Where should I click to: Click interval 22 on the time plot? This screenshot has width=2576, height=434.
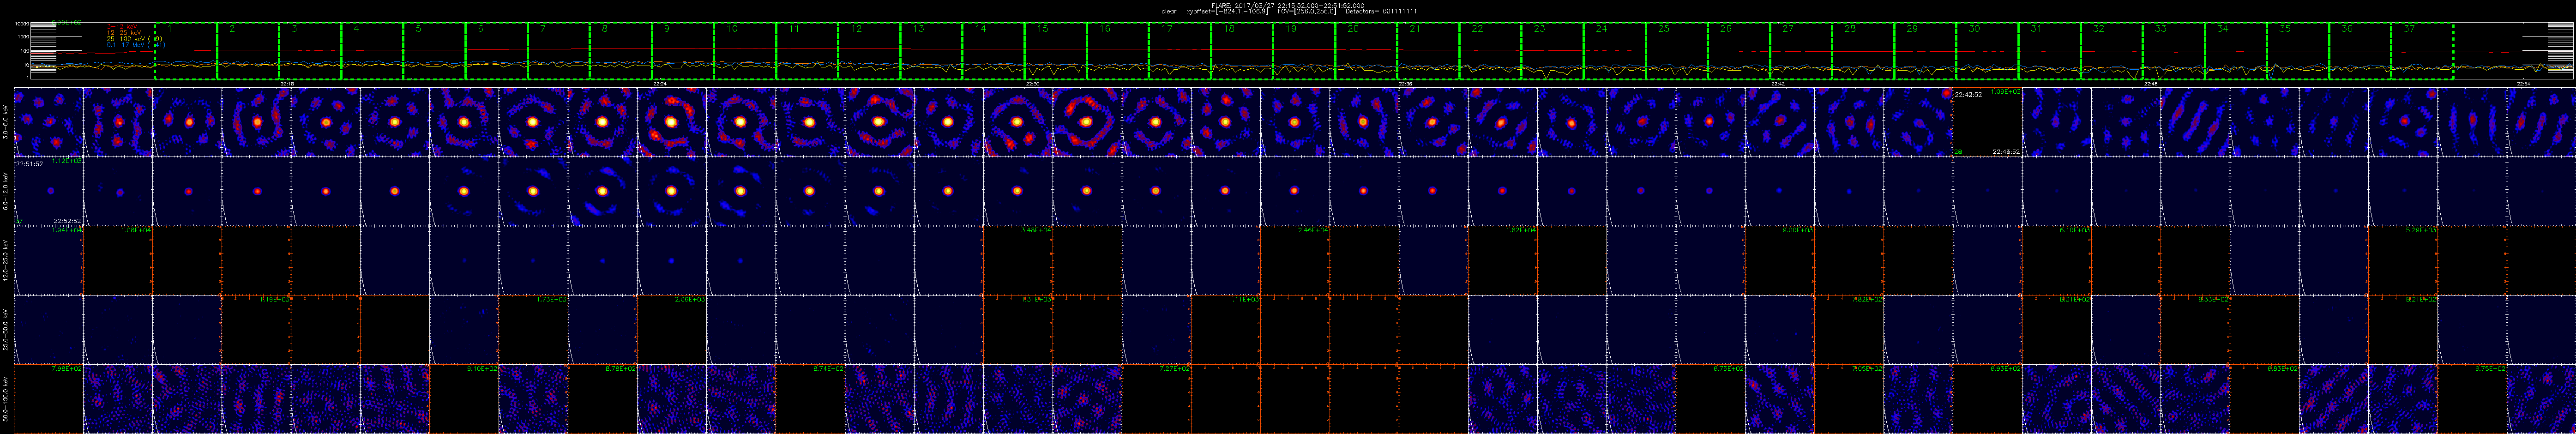tap(1491, 51)
